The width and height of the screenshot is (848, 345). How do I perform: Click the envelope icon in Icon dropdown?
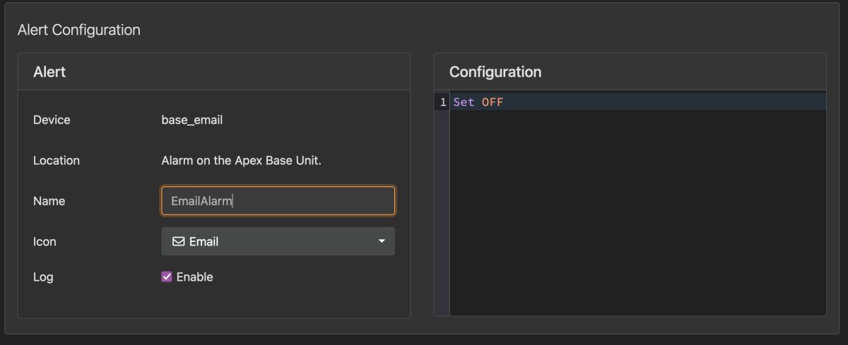tap(178, 241)
